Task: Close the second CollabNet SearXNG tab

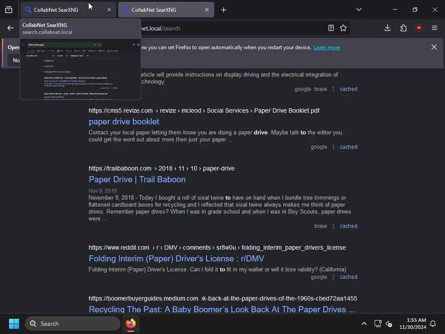Action: pyautogui.click(x=207, y=10)
